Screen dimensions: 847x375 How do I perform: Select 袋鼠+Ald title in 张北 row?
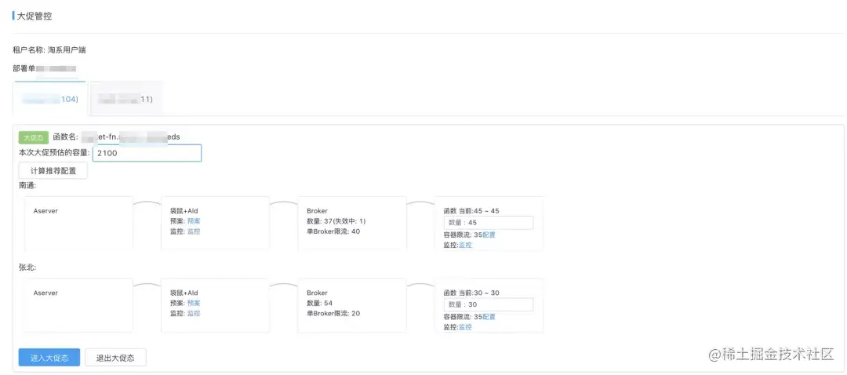coord(184,293)
